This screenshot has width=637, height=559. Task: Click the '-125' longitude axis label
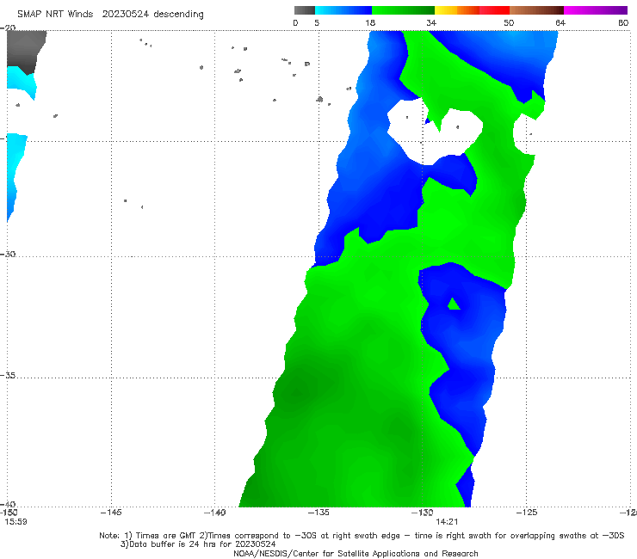tap(526, 513)
